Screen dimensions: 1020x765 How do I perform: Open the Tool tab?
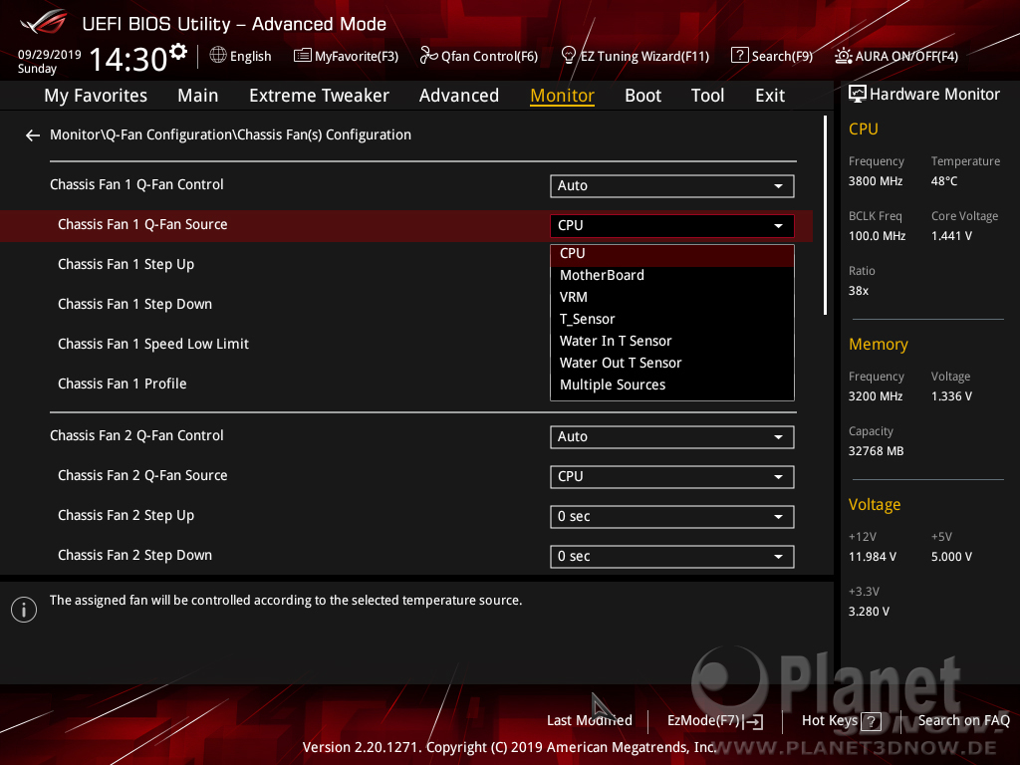[x=707, y=96]
